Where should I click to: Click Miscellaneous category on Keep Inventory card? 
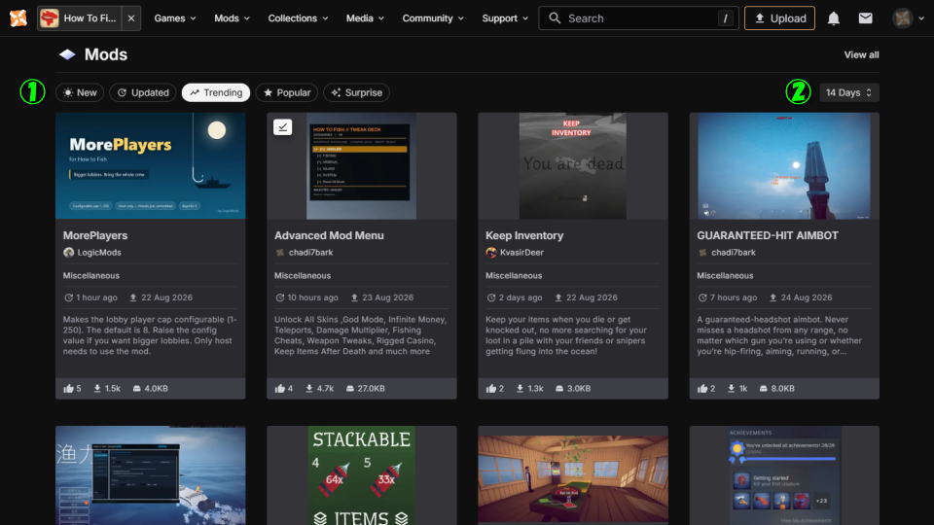point(514,275)
